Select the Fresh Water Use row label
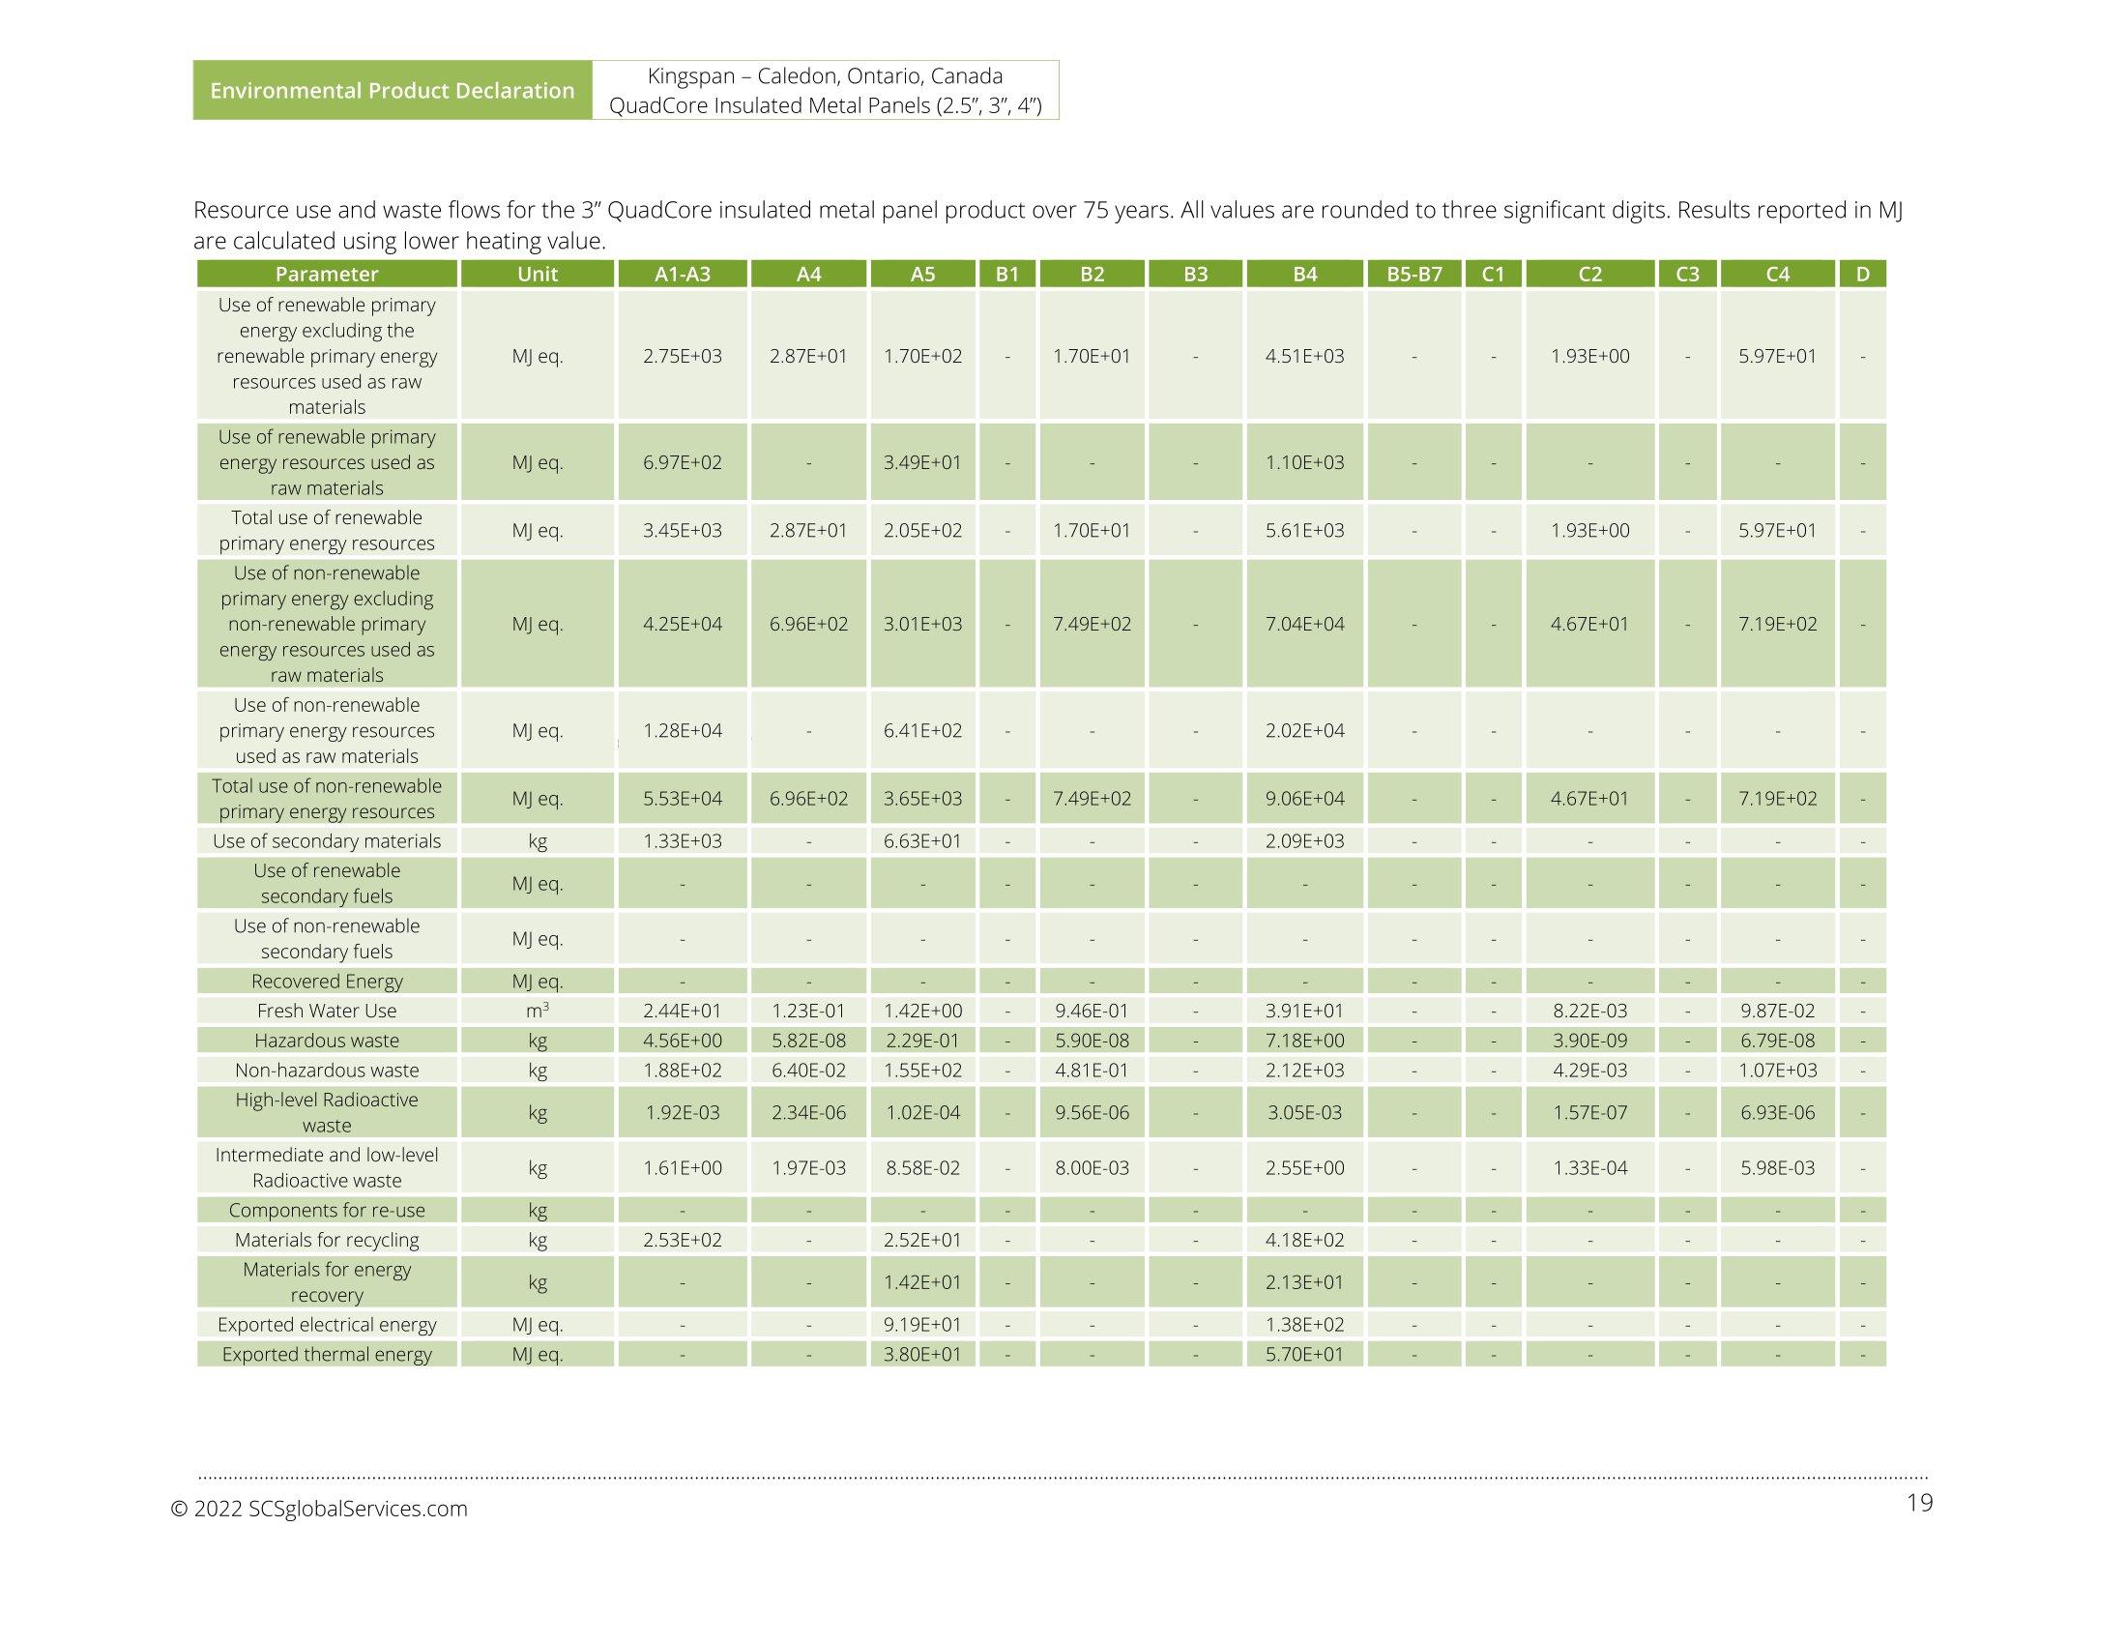This screenshot has width=2127, height=1644. pyautogui.click(x=326, y=1011)
